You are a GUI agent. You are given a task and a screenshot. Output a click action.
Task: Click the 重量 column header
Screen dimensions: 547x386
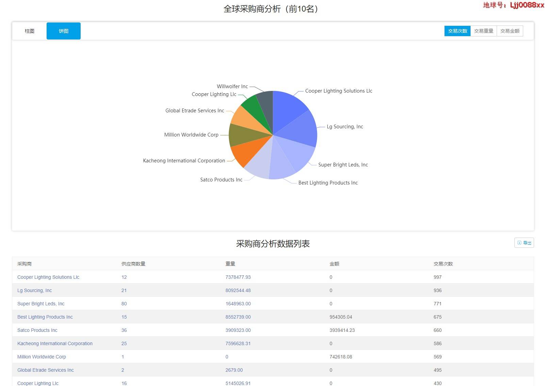(x=230, y=264)
